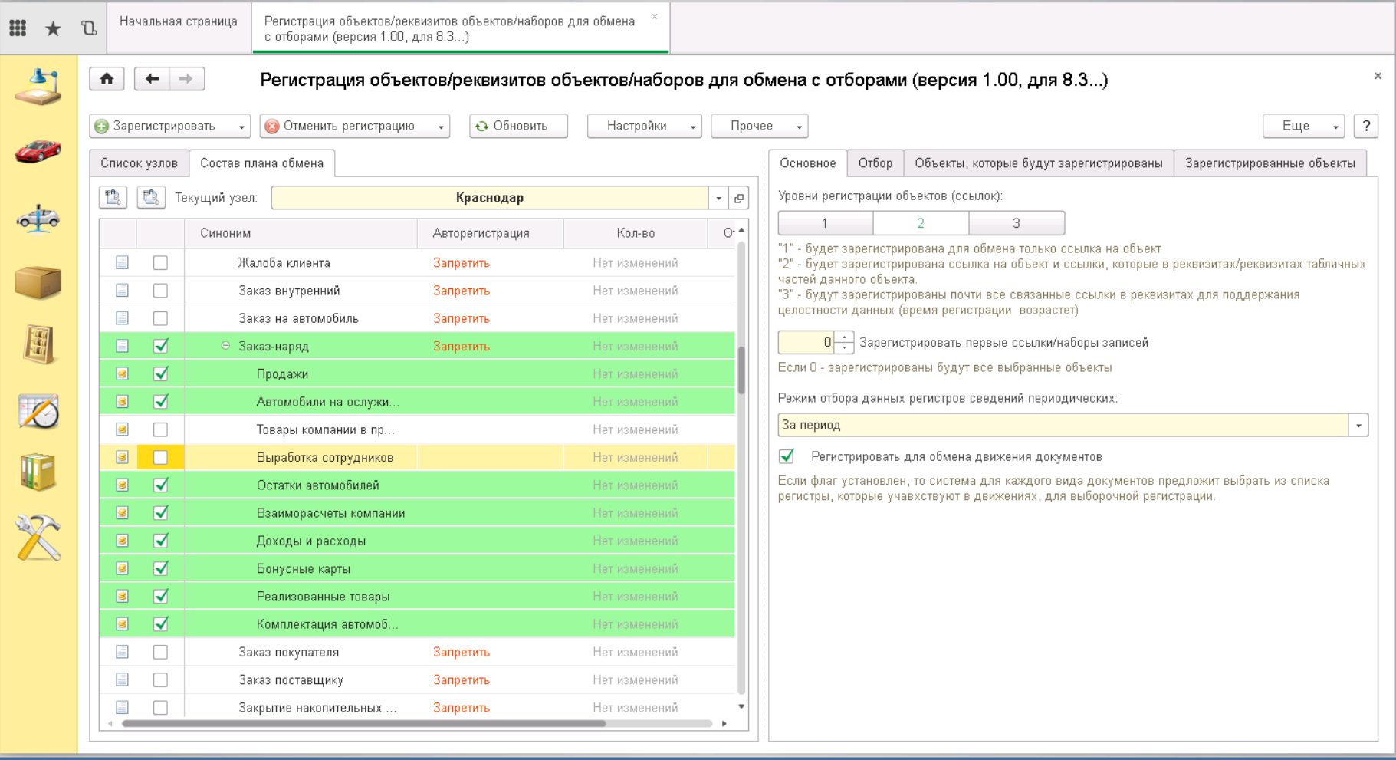This screenshot has height=760, width=1396.
Task: Click the back arrow navigation button
Action: click(x=152, y=79)
